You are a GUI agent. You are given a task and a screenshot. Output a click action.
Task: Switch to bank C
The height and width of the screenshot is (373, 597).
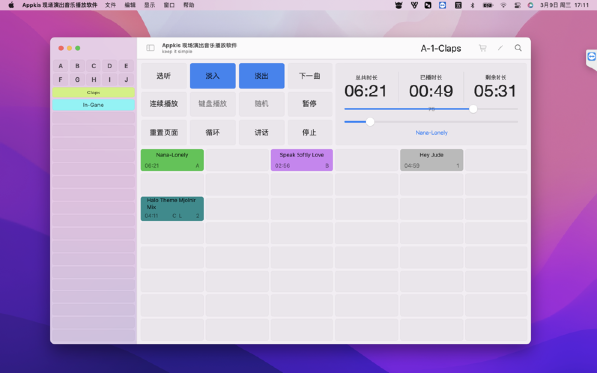point(94,66)
